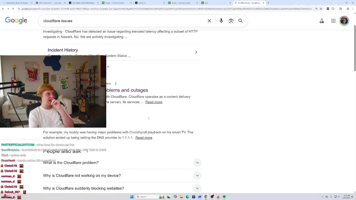Expand 'Why is Cloudflare suddenly blocking websites?'
The height and width of the screenshot is (200, 356).
[122, 188]
